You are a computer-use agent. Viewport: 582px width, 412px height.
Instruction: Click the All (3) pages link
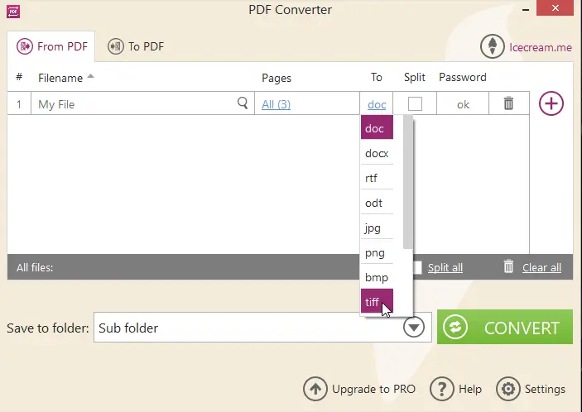point(276,104)
